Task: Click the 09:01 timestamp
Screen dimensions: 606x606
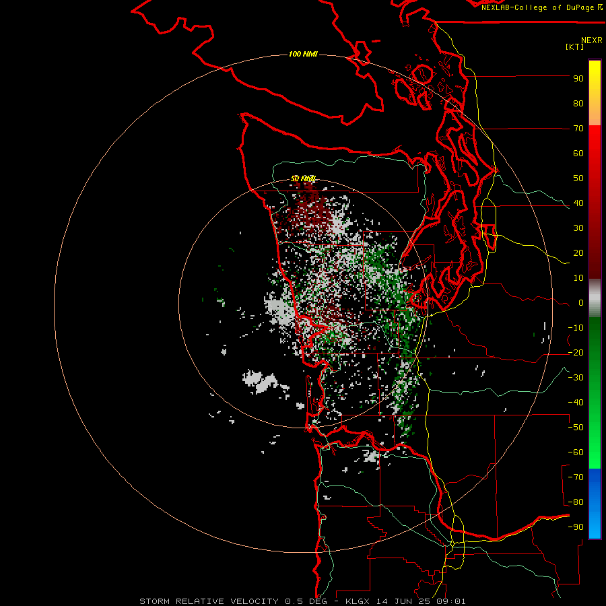Action: coord(450,601)
